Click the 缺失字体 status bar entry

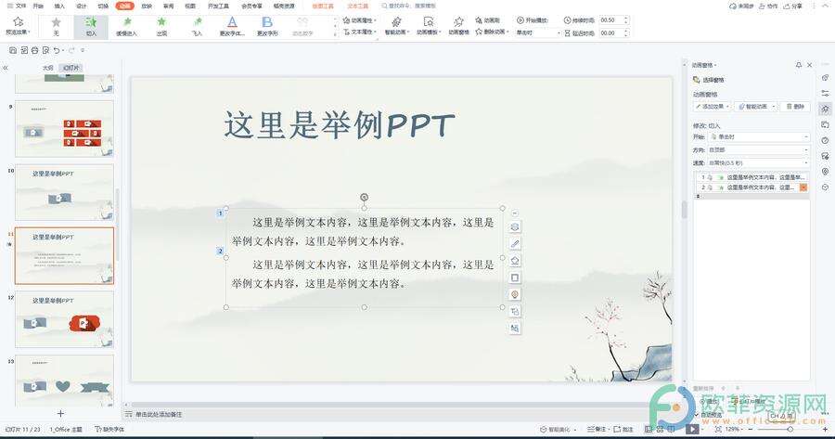(x=109, y=429)
